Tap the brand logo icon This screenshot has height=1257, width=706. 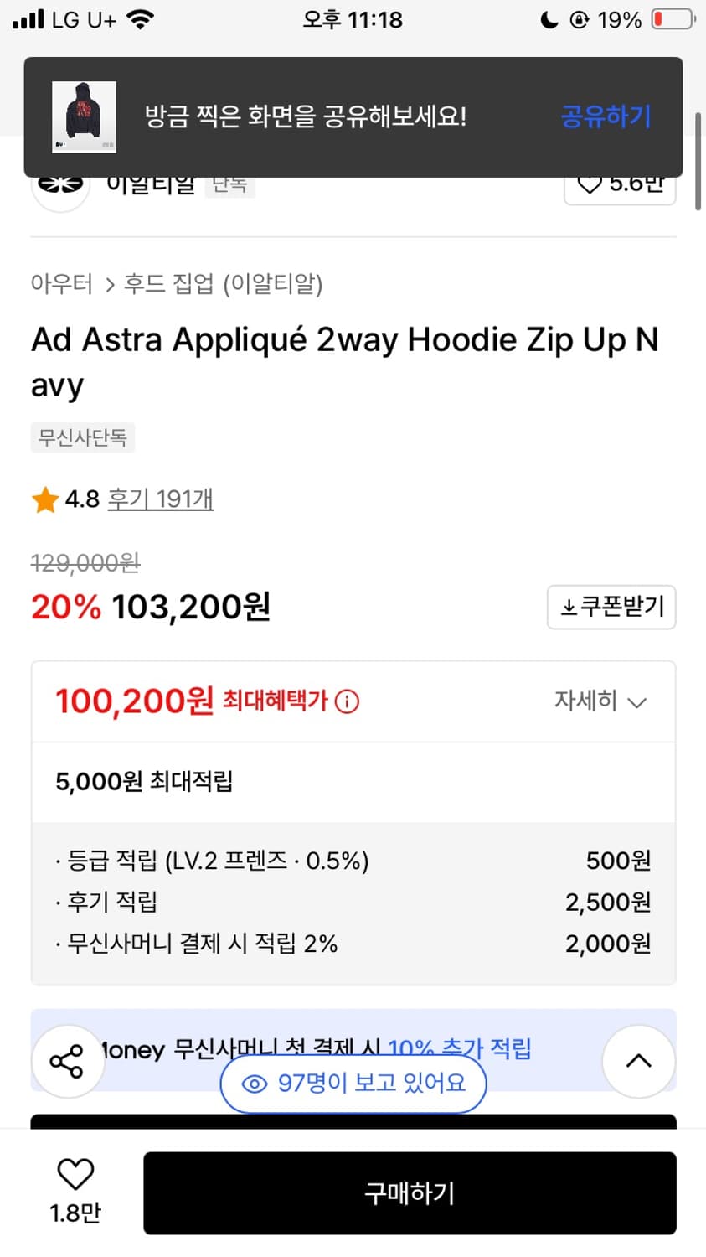[60, 186]
